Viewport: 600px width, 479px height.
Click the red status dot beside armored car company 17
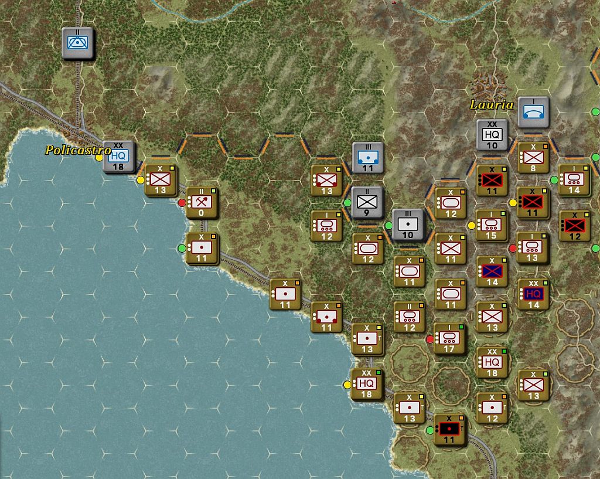point(430,339)
